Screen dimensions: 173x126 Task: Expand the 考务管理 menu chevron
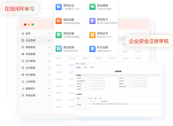coord(49,54)
